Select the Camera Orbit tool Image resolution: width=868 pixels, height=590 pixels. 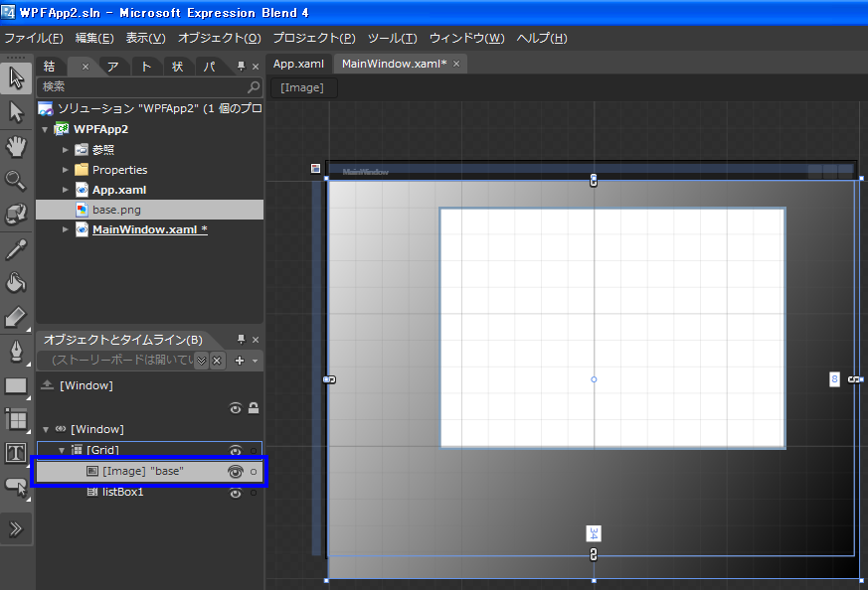click(x=16, y=214)
